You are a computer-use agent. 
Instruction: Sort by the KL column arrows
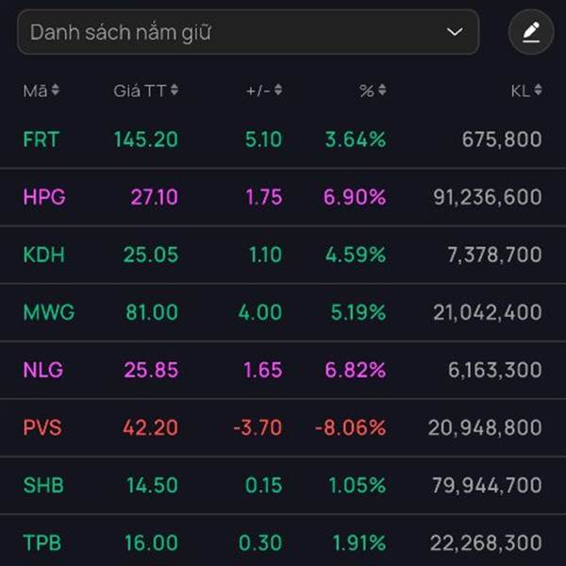coord(538,91)
